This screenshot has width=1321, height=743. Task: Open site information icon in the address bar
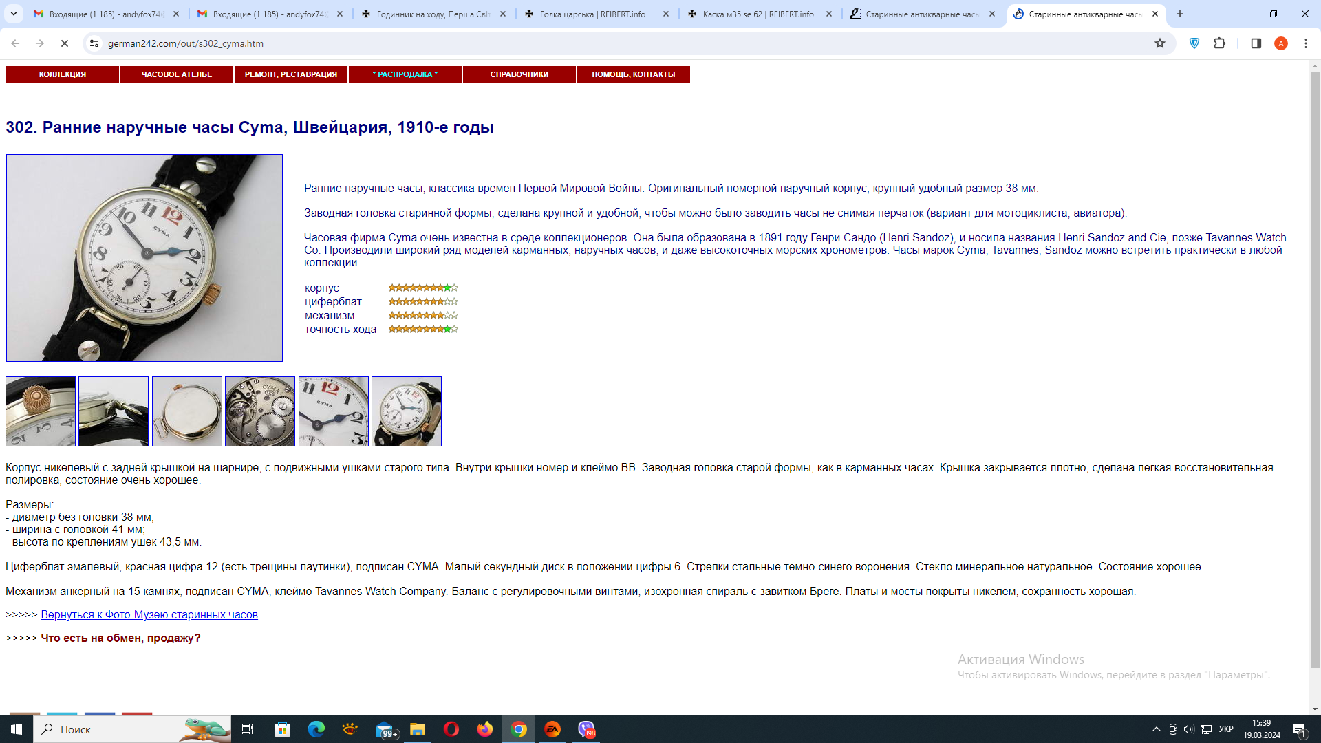tap(94, 43)
